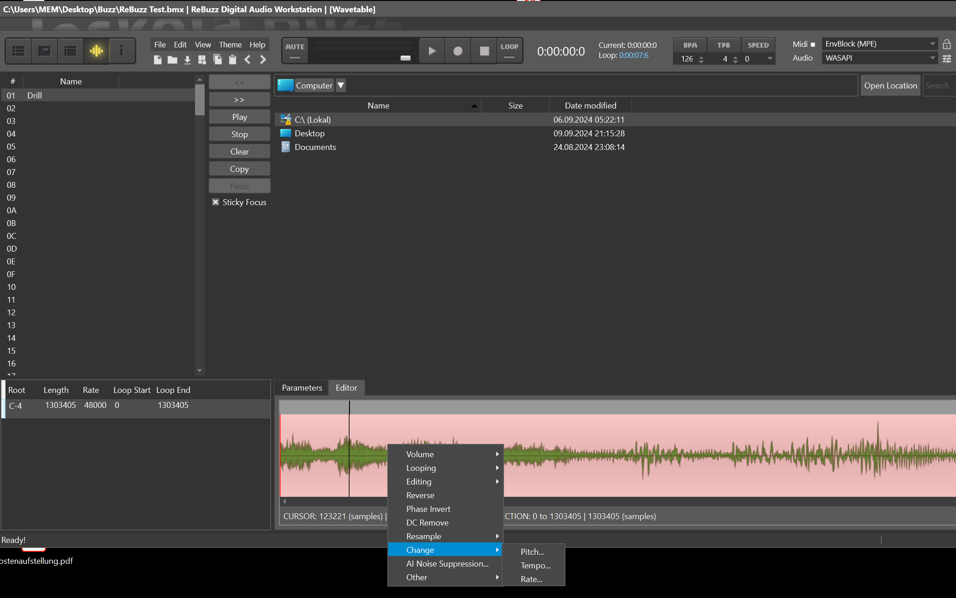Click the open-folder toolbar icon
This screenshot has width=956, height=598.
[172, 60]
